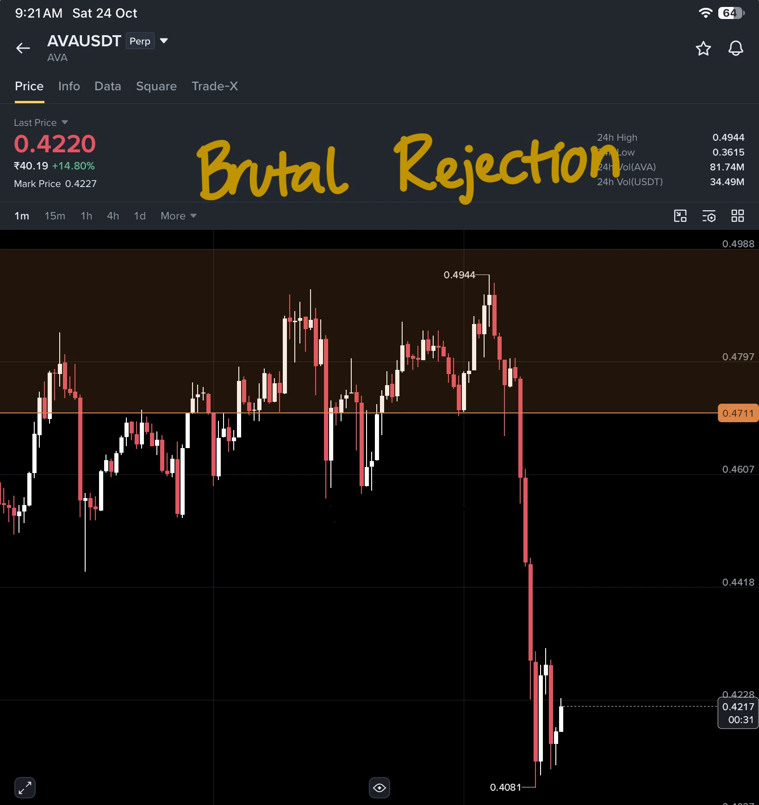Screen dimensions: 759x805
Task: Toggle chart visibility eye button
Action: click(379, 787)
